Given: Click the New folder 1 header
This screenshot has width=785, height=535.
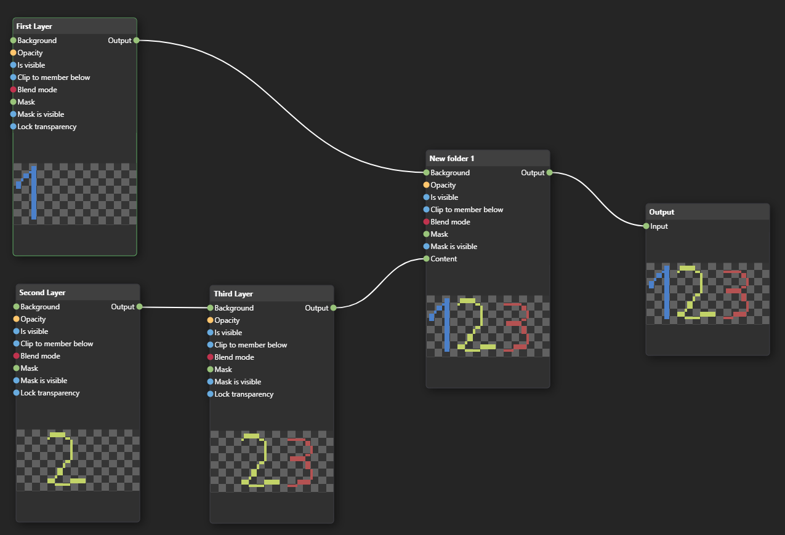Looking at the screenshot, I should coord(486,158).
